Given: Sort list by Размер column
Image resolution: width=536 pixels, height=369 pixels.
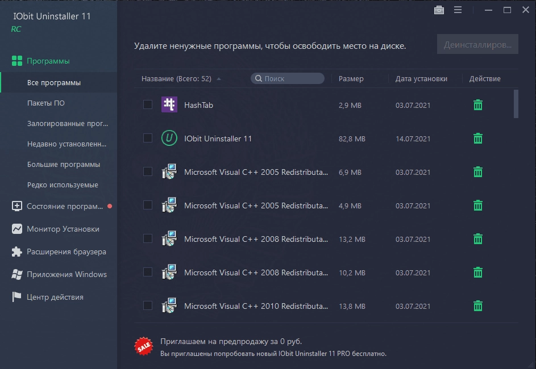Looking at the screenshot, I should (x=351, y=78).
